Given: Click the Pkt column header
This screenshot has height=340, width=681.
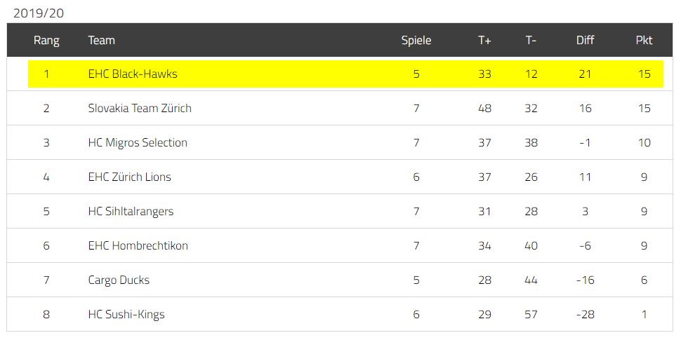Looking at the screenshot, I should (644, 41).
